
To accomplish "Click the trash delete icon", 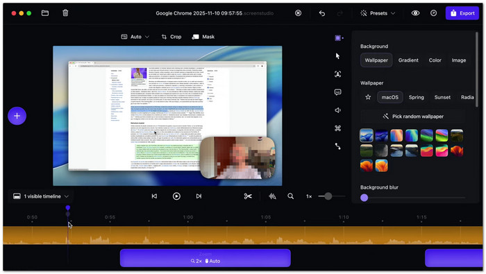I will (65, 13).
